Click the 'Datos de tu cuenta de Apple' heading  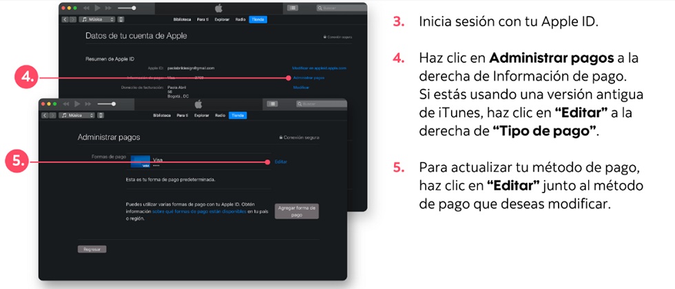pos(136,36)
